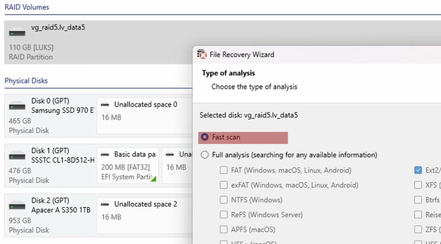
Task: Click the SSSTC CL1-8D512 model name
Action: (x=63, y=160)
